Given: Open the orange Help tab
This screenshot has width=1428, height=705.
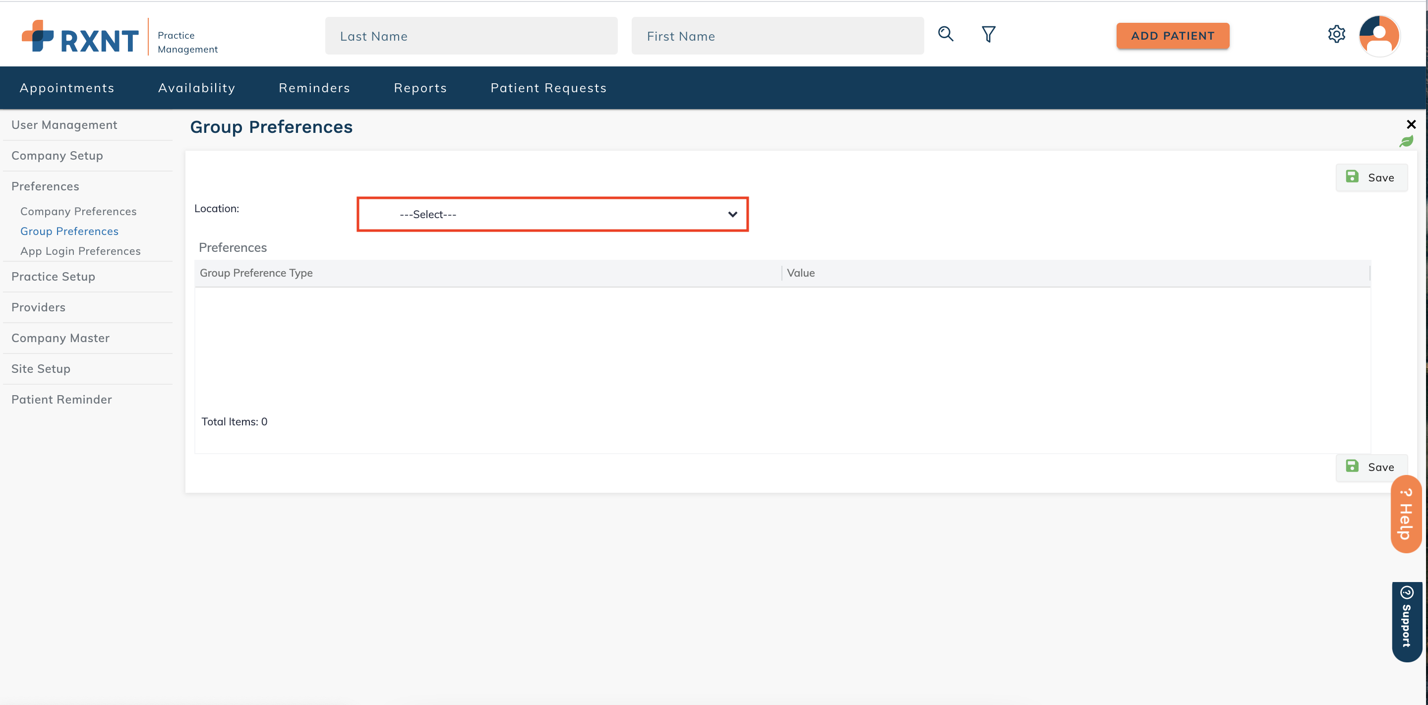Looking at the screenshot, I should [x=1406, y=514].
